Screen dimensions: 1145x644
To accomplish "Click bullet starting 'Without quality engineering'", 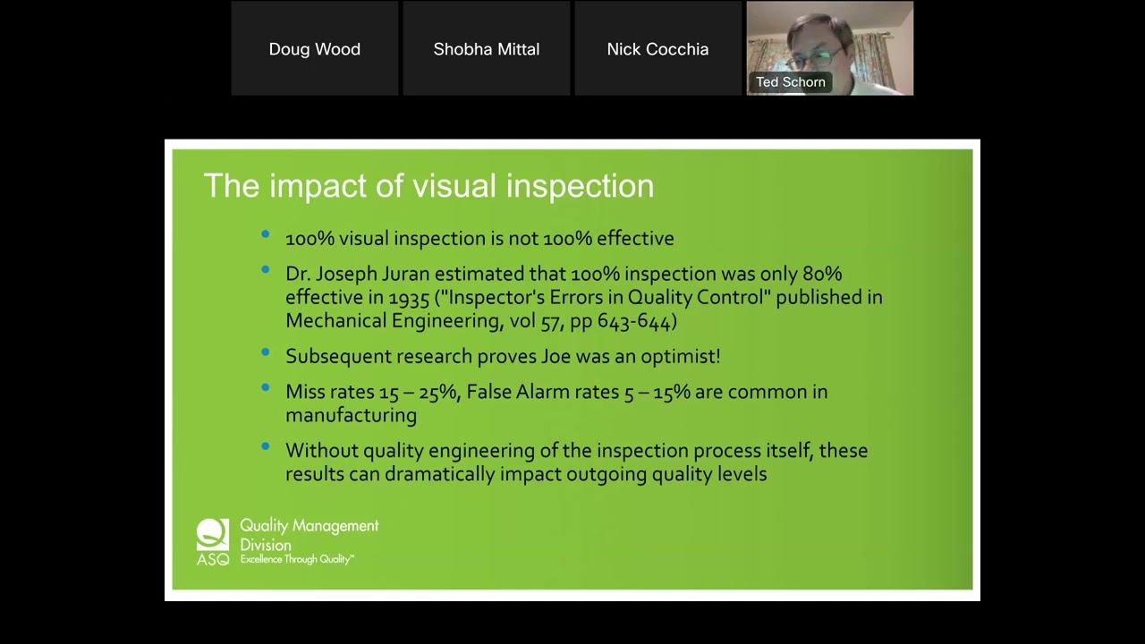I will (x=576, y=462).
